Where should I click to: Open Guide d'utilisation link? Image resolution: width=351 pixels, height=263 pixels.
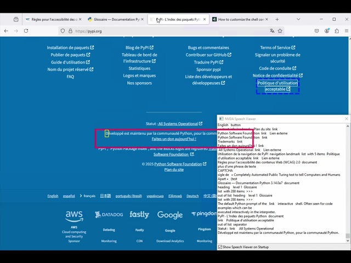[x=70, y=62]
